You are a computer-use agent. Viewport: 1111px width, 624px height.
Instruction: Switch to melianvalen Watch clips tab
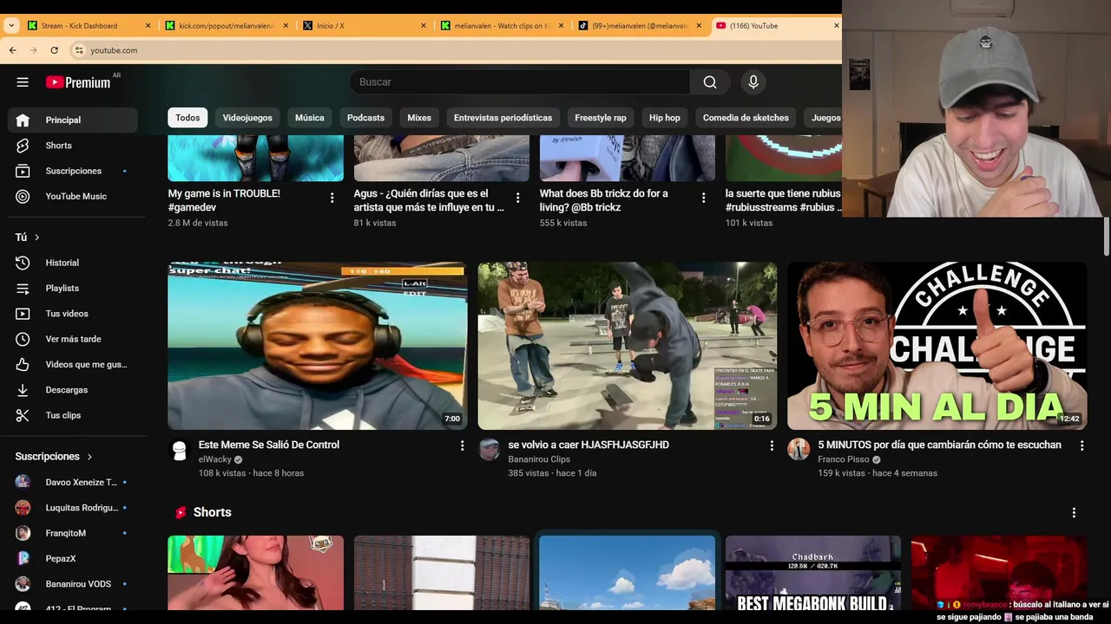(x=503, y=26)
